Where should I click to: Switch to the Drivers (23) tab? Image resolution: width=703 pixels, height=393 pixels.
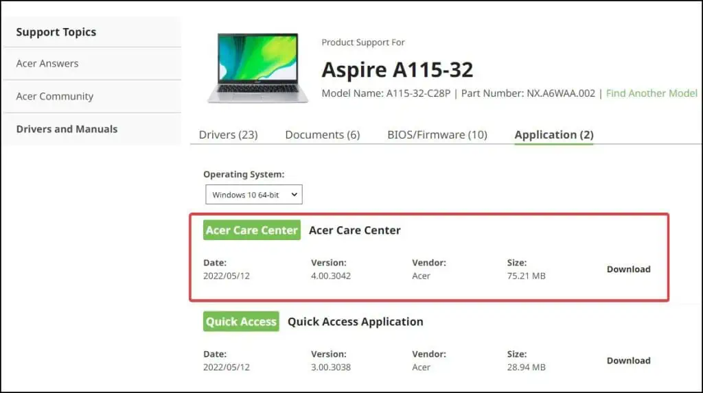tap(228, 134)
